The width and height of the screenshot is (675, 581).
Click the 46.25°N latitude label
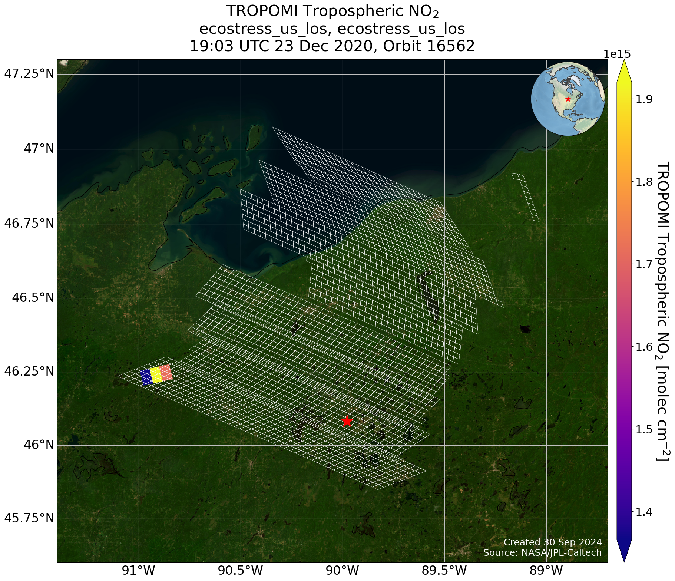[29, 372]
